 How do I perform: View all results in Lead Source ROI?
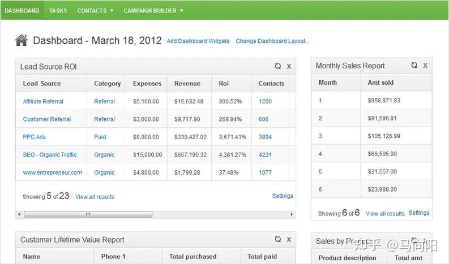tap(95, 197)
